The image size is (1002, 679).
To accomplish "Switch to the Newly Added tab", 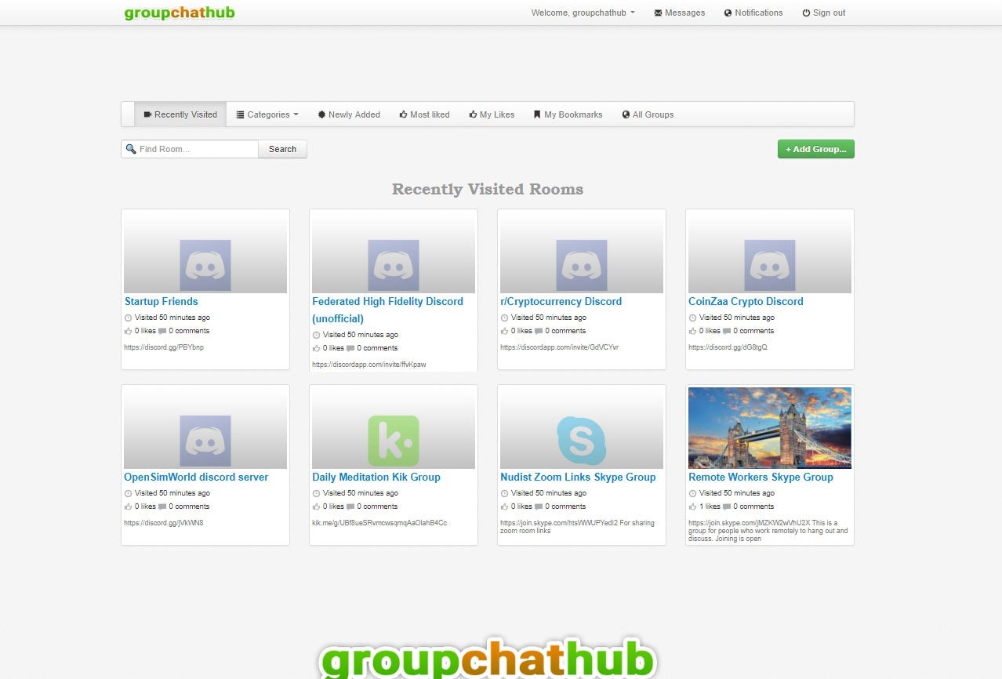I will click(348, 114).
